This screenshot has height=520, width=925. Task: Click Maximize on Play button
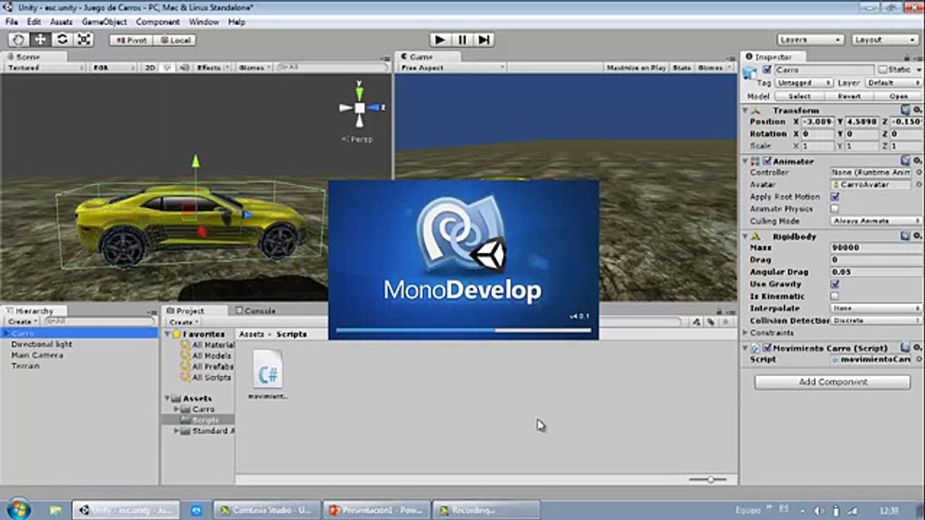tap(636, 67)
